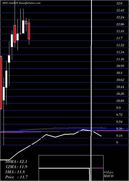This screenshot has height=181, width=129.
Task: Click the 11.52 price axis label
Action: coord(120,45)
